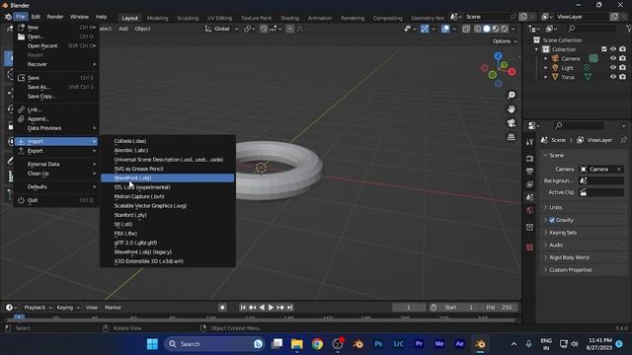Open the Options dropdown in viewport

[x=505, y=41]
